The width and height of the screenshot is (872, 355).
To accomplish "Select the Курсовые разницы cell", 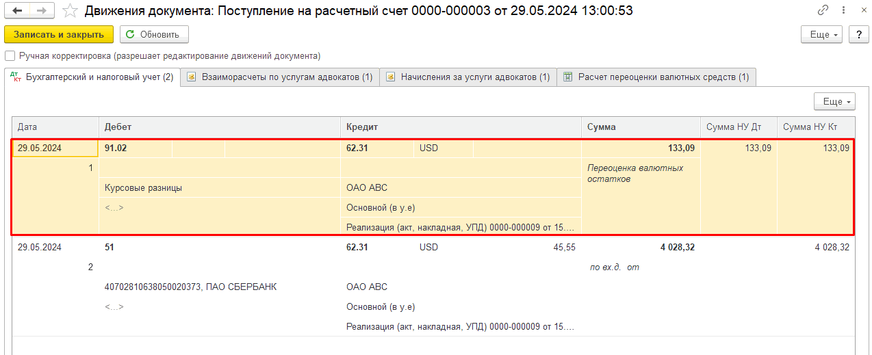I will 144,188.
